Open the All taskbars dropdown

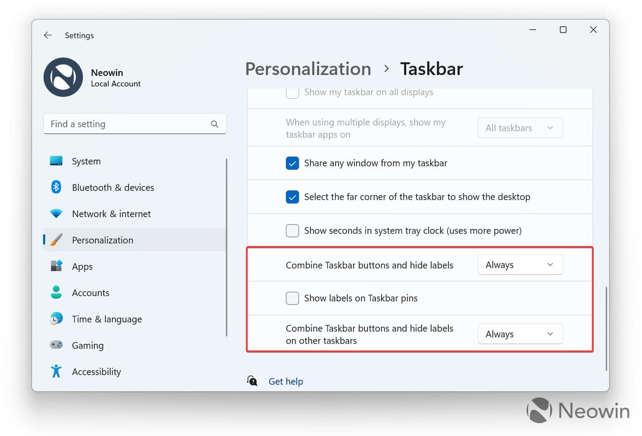click(x=520, y=128)
